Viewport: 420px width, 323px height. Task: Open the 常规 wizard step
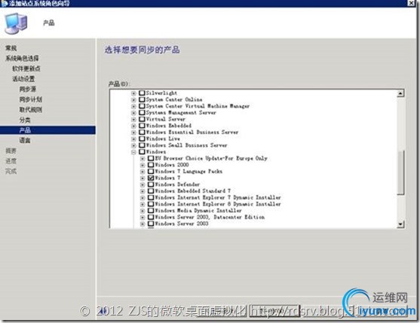11,48
